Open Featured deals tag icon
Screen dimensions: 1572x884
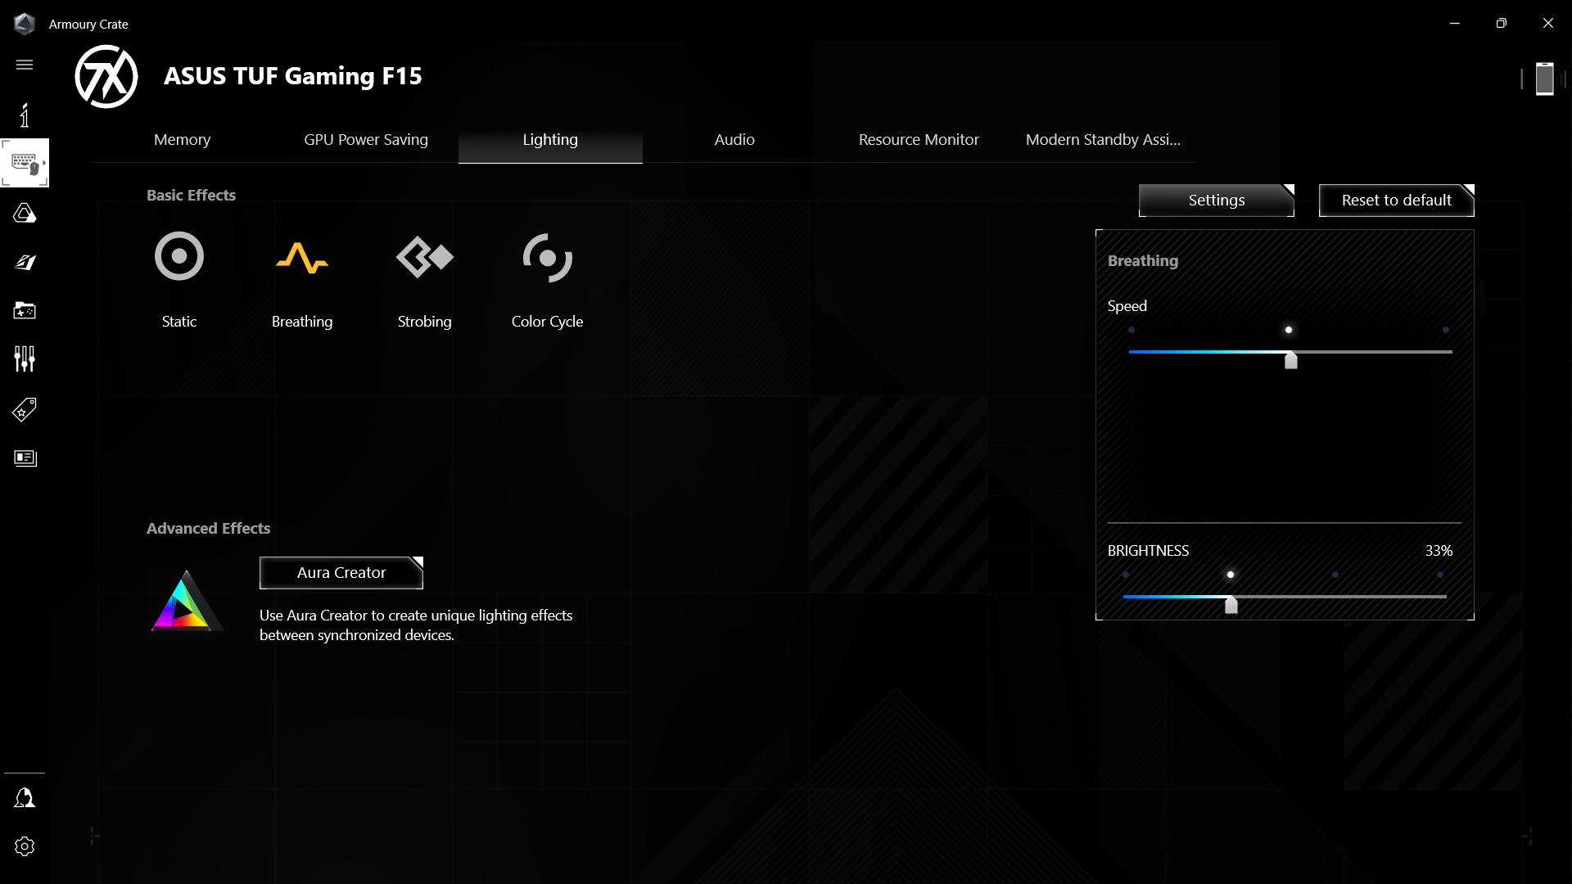[x=25, y=409]
